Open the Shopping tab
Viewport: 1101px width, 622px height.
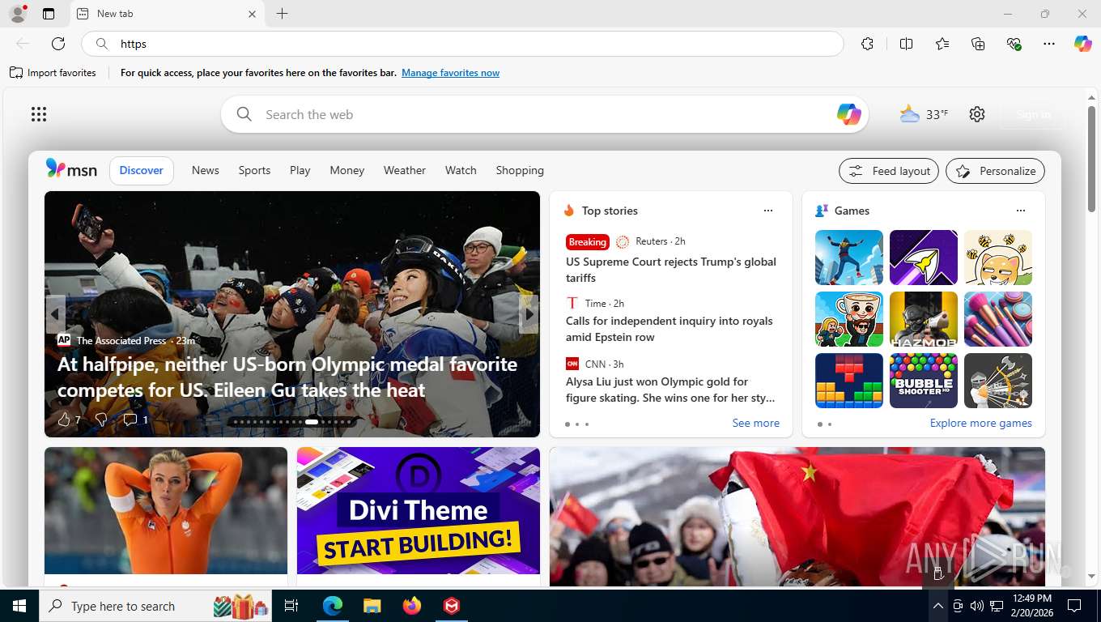[x=520, y=170]
